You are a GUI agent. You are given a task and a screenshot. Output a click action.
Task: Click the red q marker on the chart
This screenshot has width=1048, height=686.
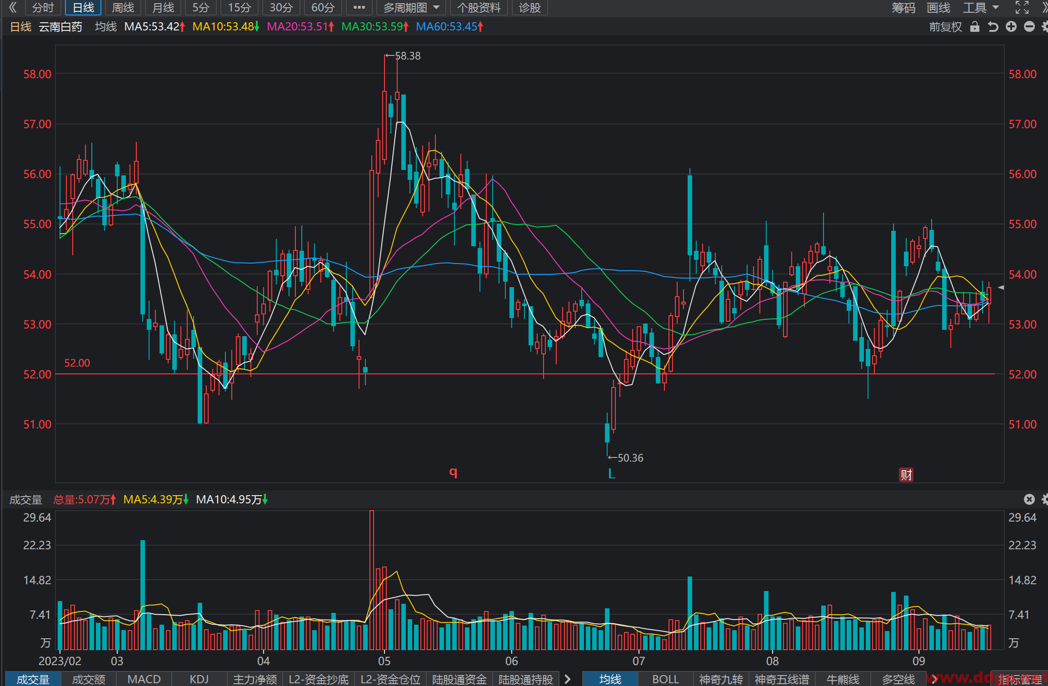[453, 472]
